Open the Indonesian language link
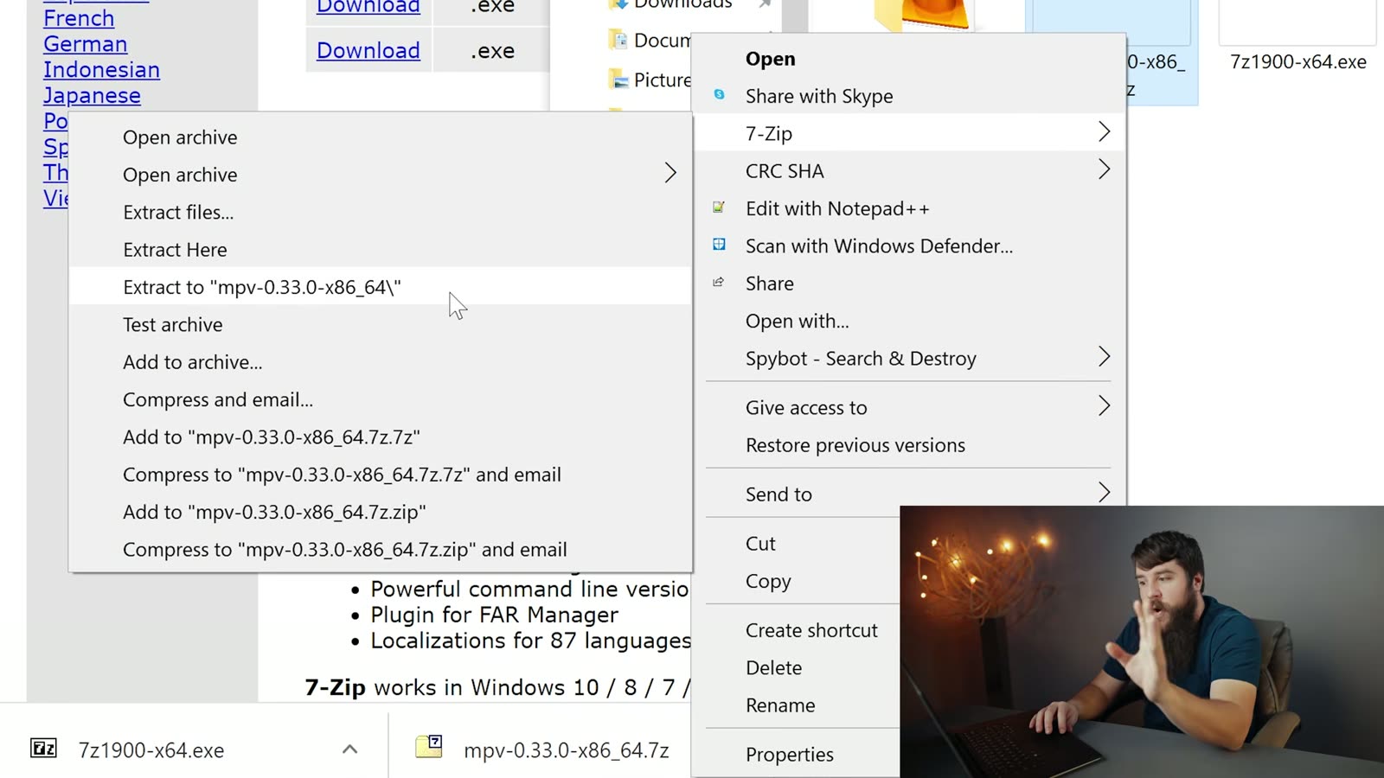The width and height of the screenshot is (1384, 778). [102, 70]
